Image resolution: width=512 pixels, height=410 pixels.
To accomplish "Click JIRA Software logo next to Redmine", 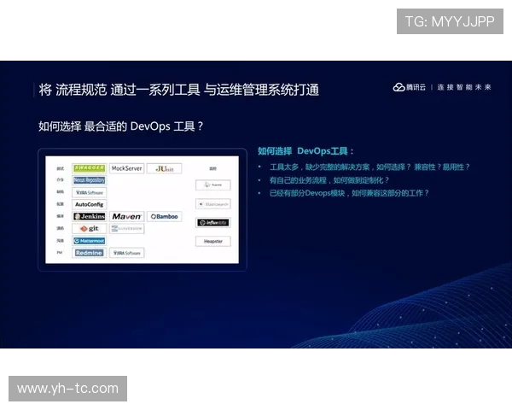I will click(126, 253).
